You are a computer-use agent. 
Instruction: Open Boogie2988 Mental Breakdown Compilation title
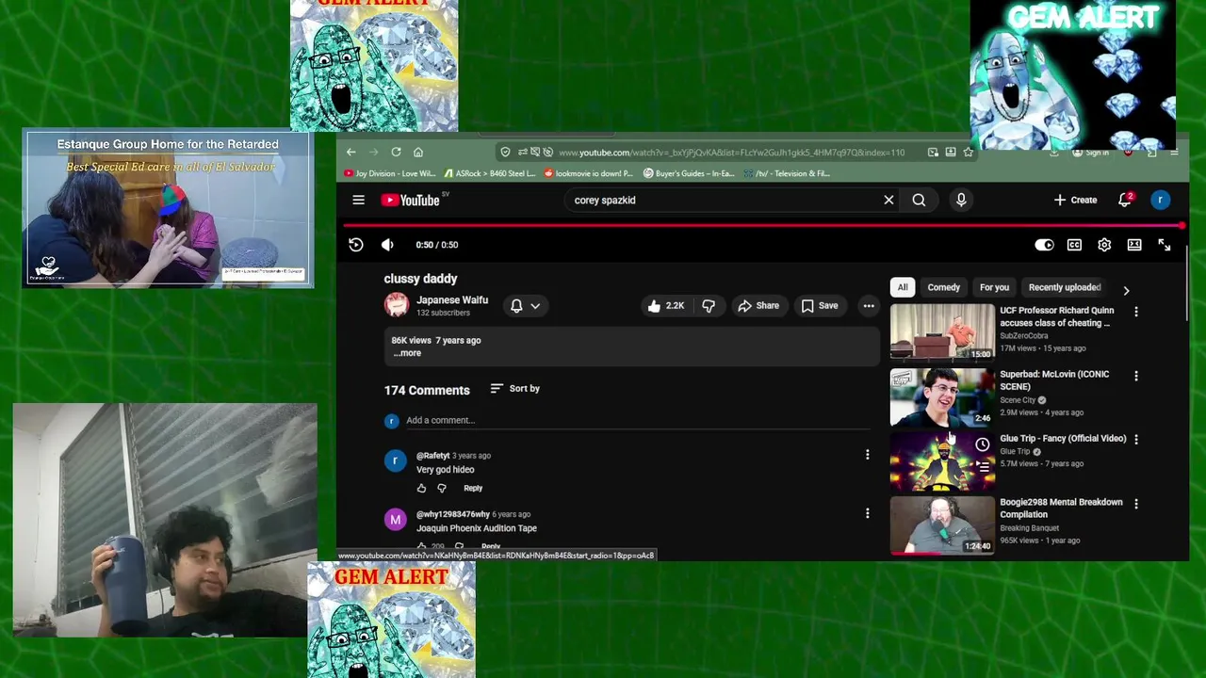(1061, 508)
